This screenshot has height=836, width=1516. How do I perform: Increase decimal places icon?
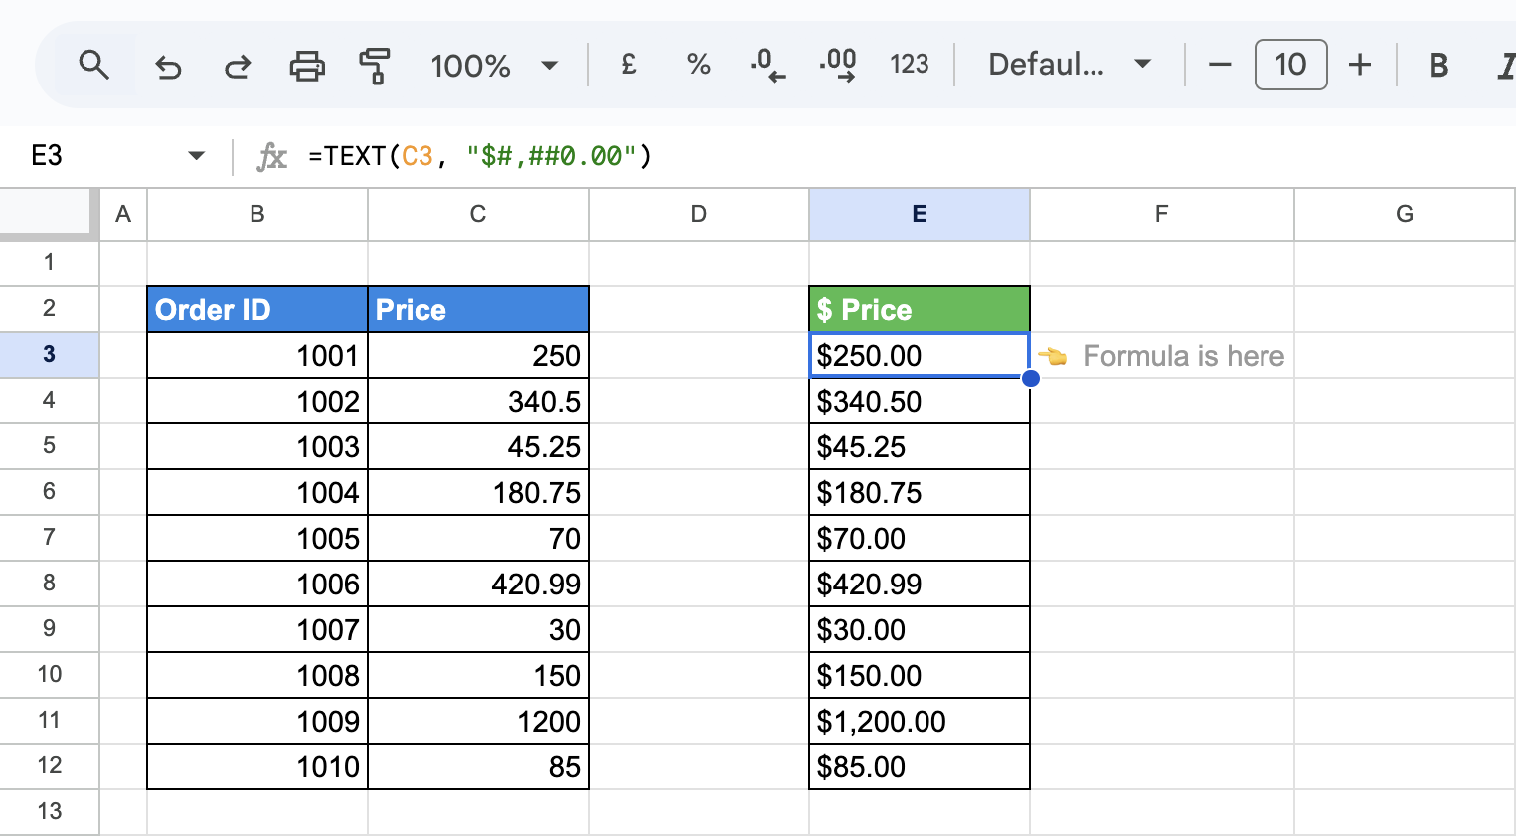pyautogui.click(x=838, y=65)
